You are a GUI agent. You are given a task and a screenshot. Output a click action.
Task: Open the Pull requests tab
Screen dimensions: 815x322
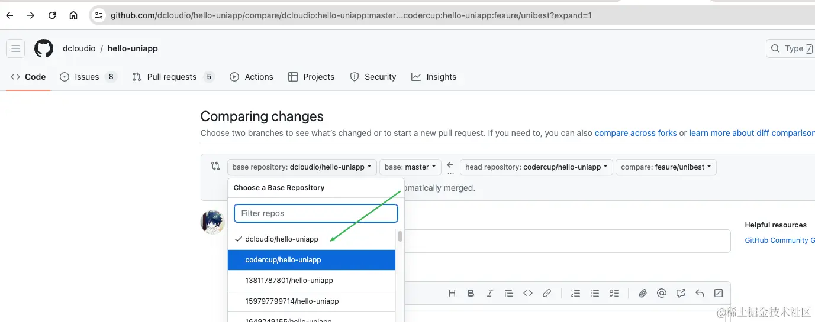[173, 77]
